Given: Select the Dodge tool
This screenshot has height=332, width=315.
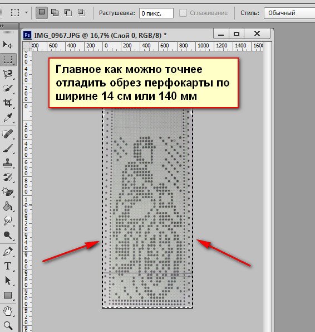Looking at the screenshot, I should pyautogui.click(x=8, y=235).
